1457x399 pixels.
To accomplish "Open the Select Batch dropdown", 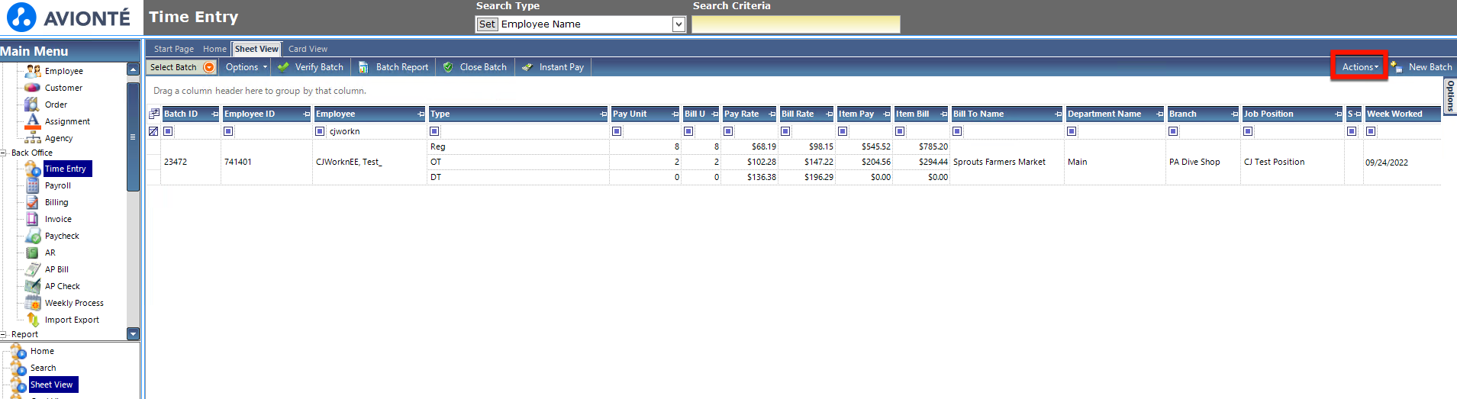I will pos(182,67).
